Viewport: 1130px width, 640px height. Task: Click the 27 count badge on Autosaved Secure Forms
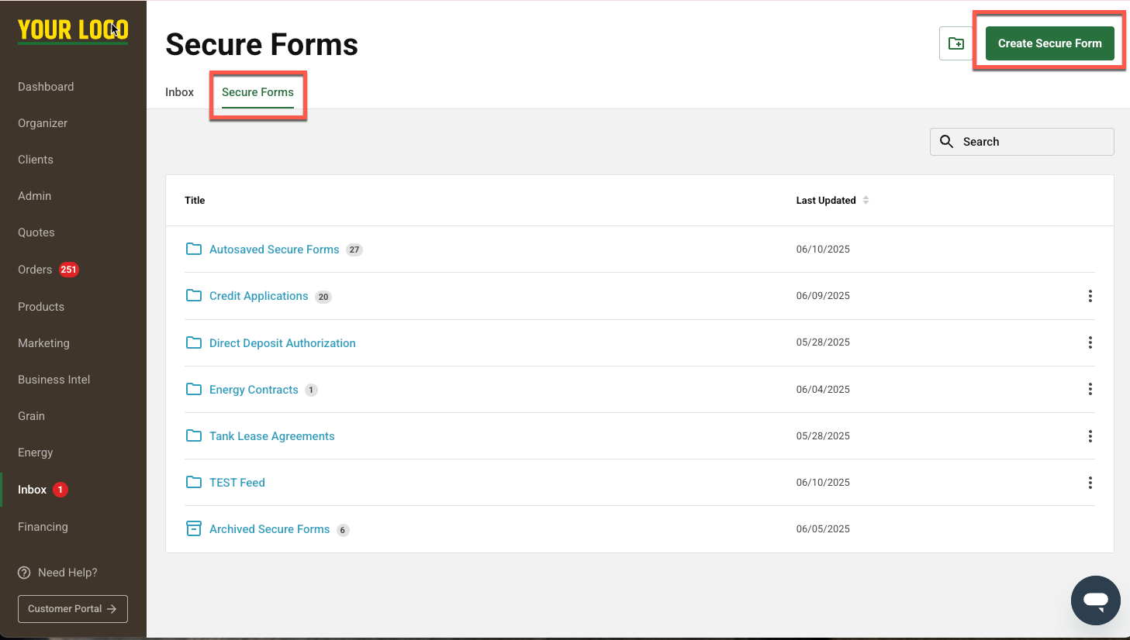[354, 249]
